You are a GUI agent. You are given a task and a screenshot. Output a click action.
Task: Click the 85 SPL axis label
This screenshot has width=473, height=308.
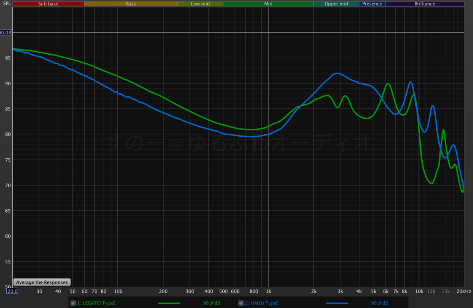7,109
